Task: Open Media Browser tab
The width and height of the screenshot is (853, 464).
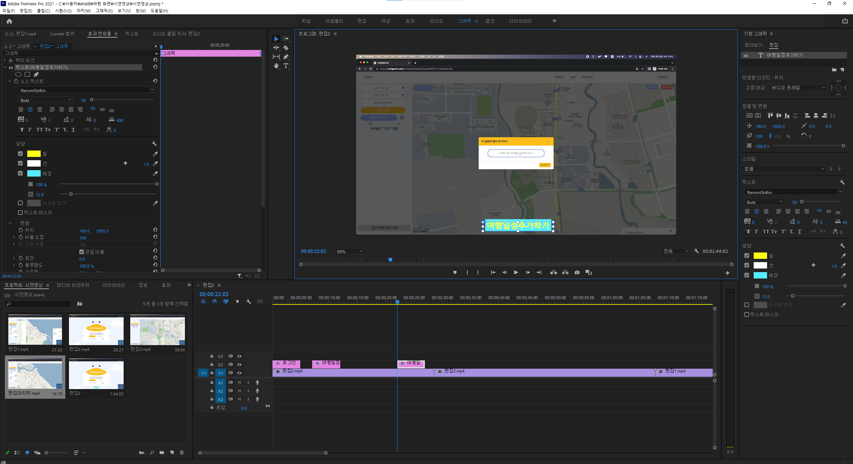Action: pyautogui.click(x=73, y=285)
